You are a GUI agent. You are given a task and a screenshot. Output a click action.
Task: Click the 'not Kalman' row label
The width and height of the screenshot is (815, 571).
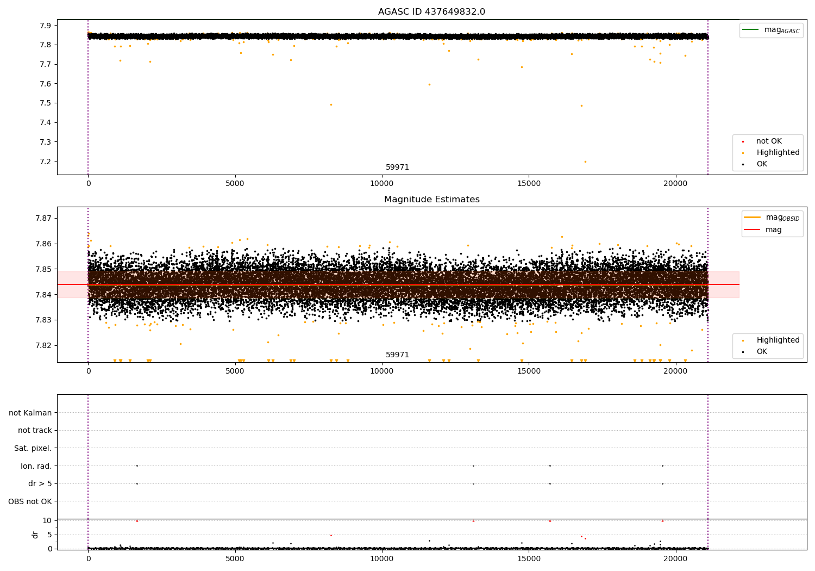tap(30, 413)
